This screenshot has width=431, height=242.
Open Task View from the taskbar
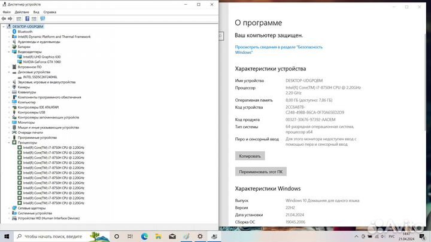(x=130, y=236)
